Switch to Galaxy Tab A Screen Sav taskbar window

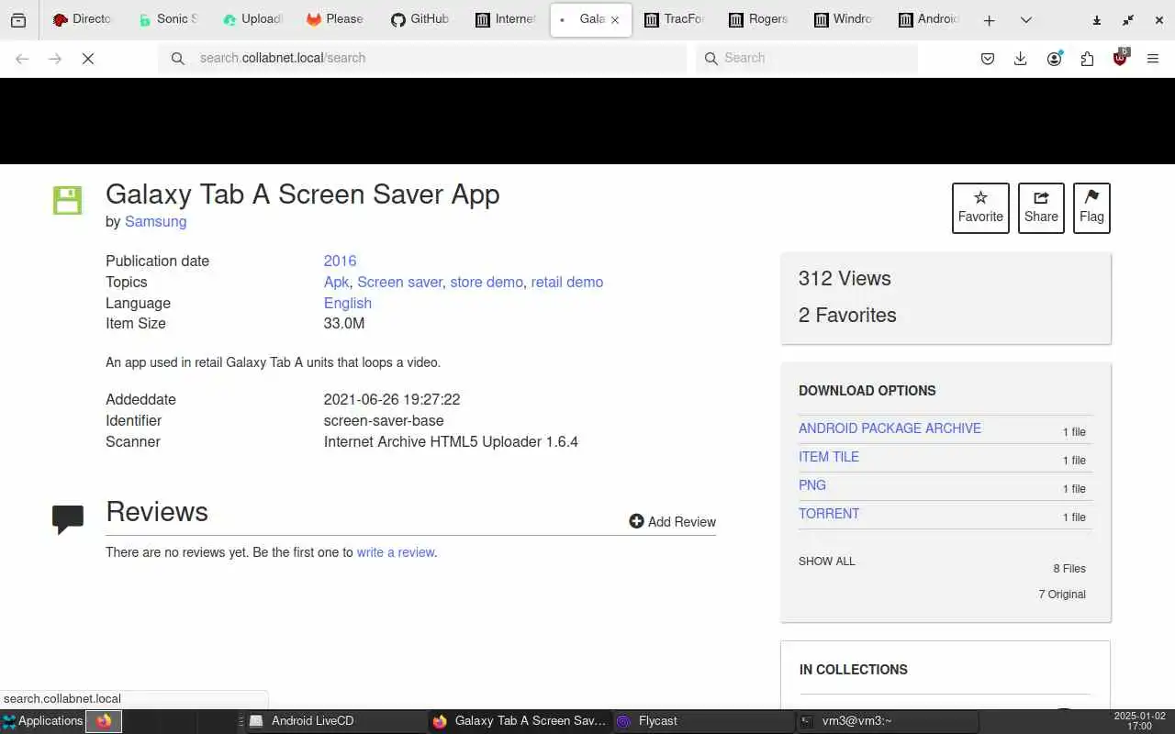(520, 721)
